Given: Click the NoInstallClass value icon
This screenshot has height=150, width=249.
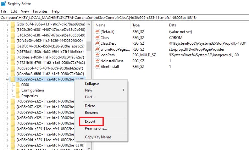Looking at the screenshot, I should (97, 61).
